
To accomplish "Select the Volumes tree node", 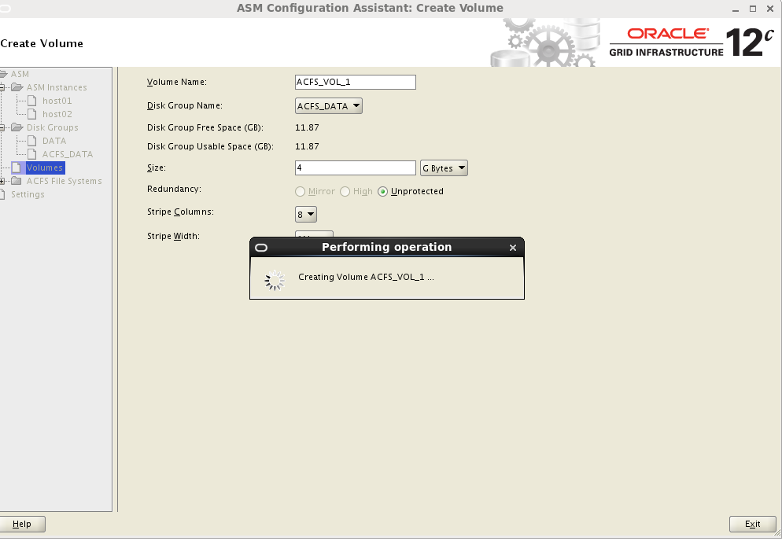I will pyautogui.click(x=45, y=168).
